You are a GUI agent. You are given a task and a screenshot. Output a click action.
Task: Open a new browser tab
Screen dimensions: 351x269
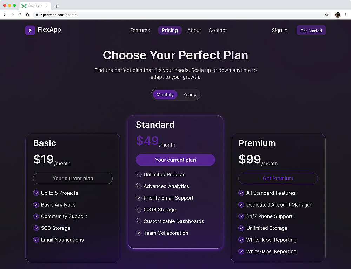pos(57,6)
